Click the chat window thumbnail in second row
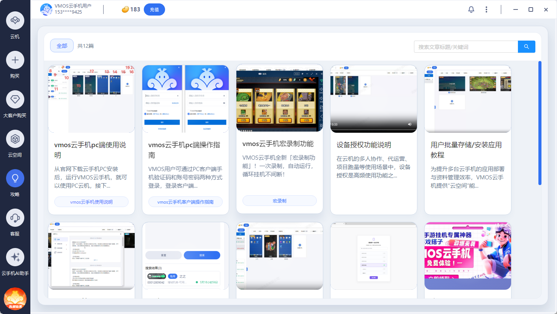Image resolution: width=557 pixels, height=314 pixels. click(91, 256)
